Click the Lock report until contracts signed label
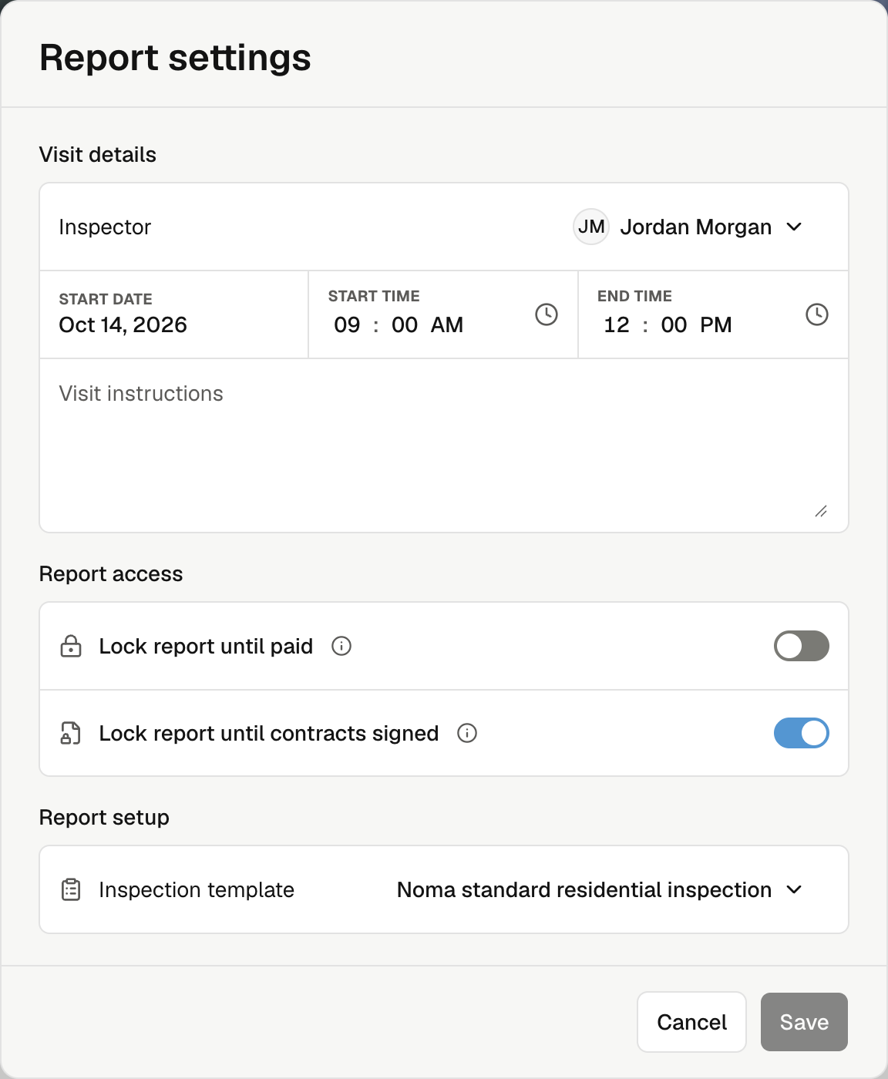The width and height of the screenshot is (888, 1079). [269, 733]
